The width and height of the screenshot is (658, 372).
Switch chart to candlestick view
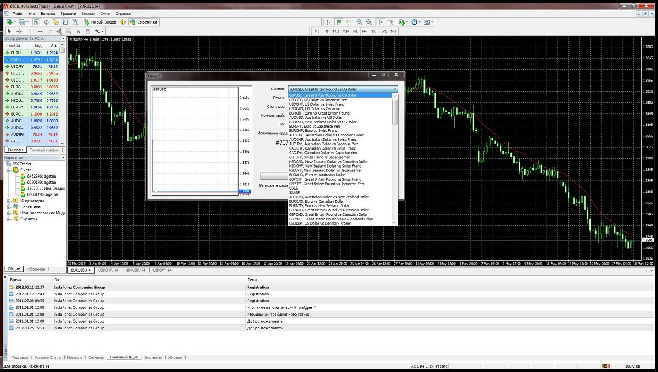pos(338,22)
